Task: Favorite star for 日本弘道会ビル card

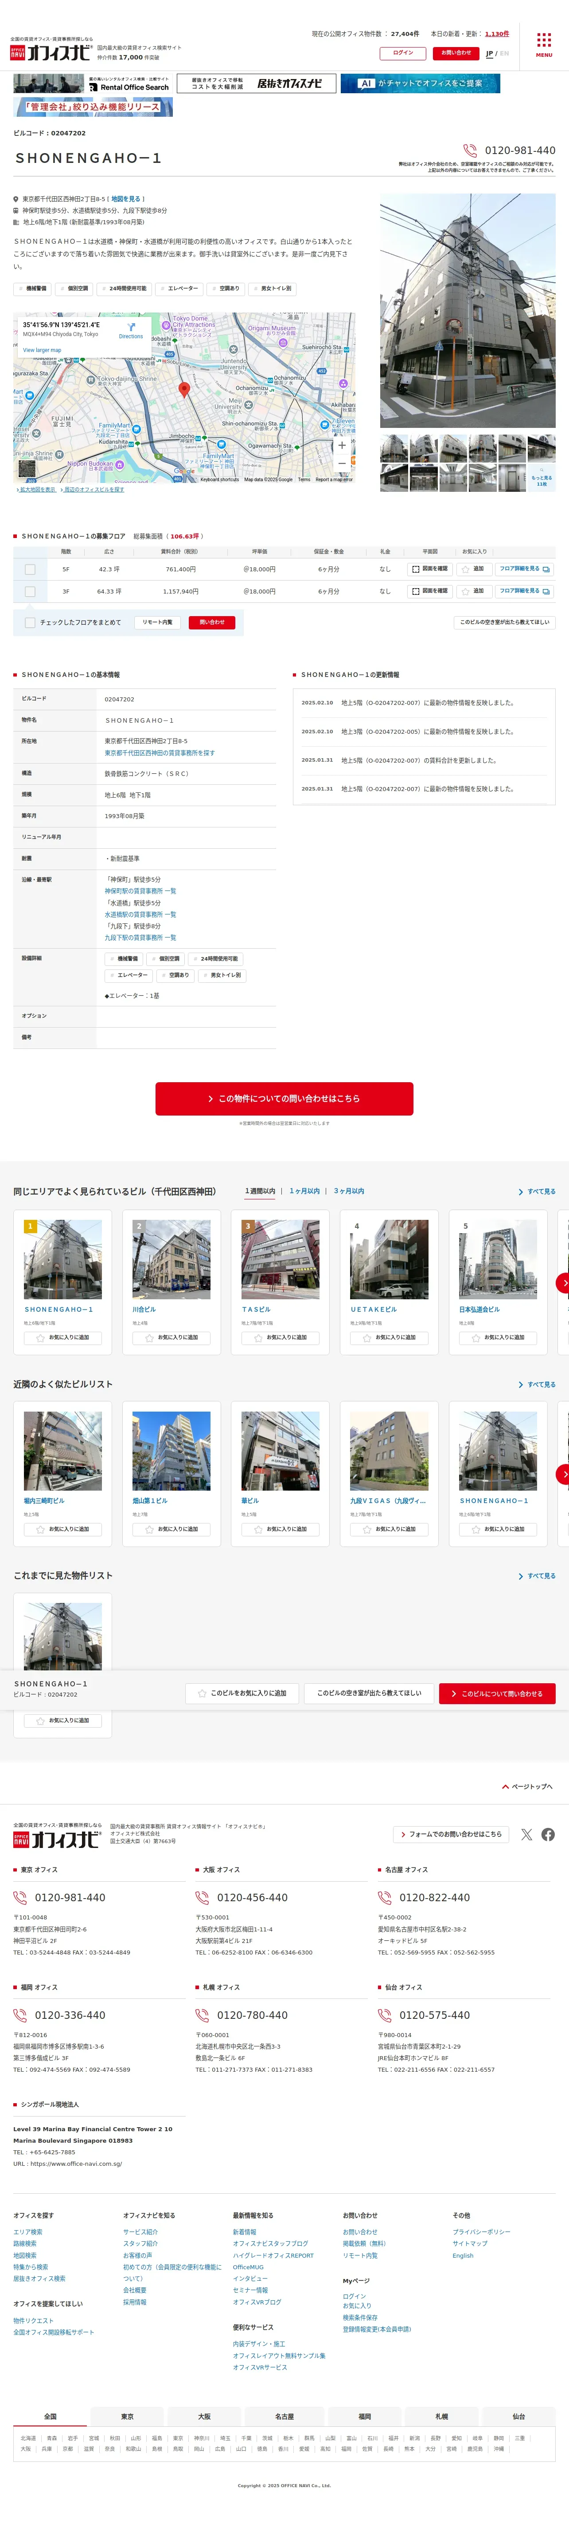Action: (476, 1338)
